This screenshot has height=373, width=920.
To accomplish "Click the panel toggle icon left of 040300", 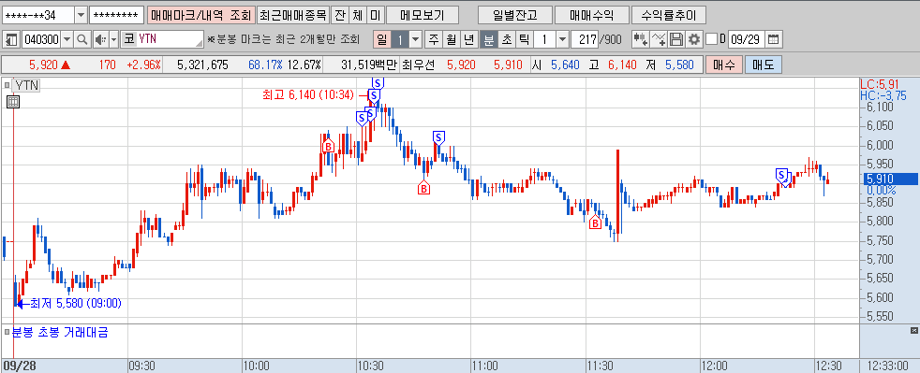I will click(11, 40).
